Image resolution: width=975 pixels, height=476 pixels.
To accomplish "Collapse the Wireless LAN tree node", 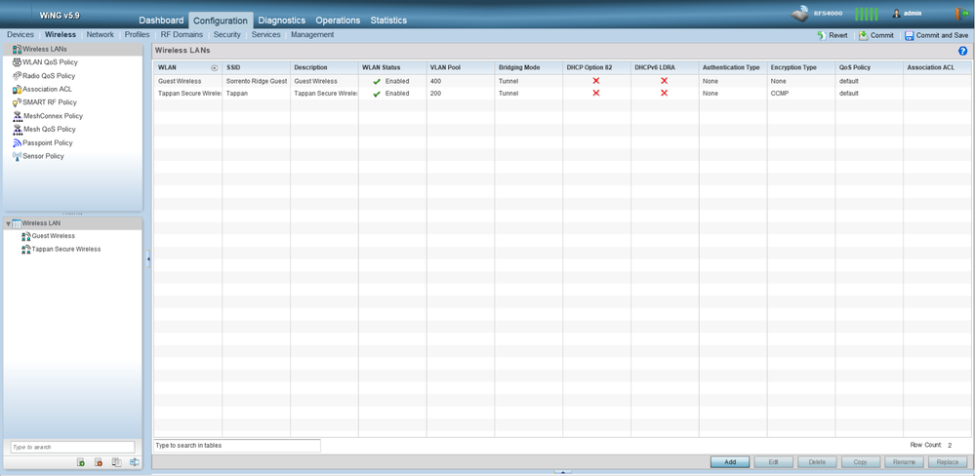I will tap(9, 223).
